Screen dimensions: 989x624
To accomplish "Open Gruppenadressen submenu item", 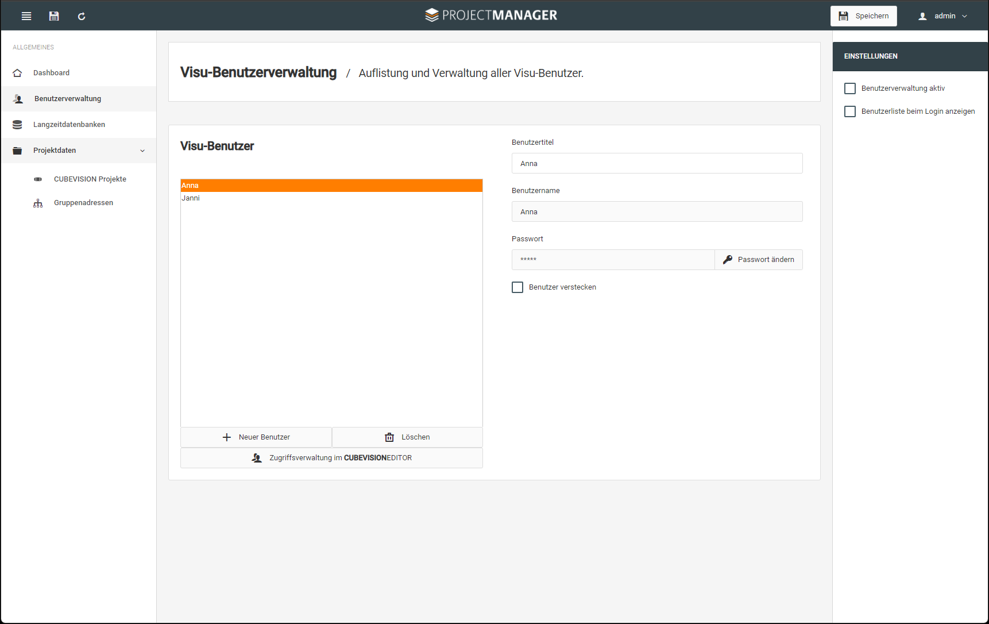I will [x=83, y=203].
